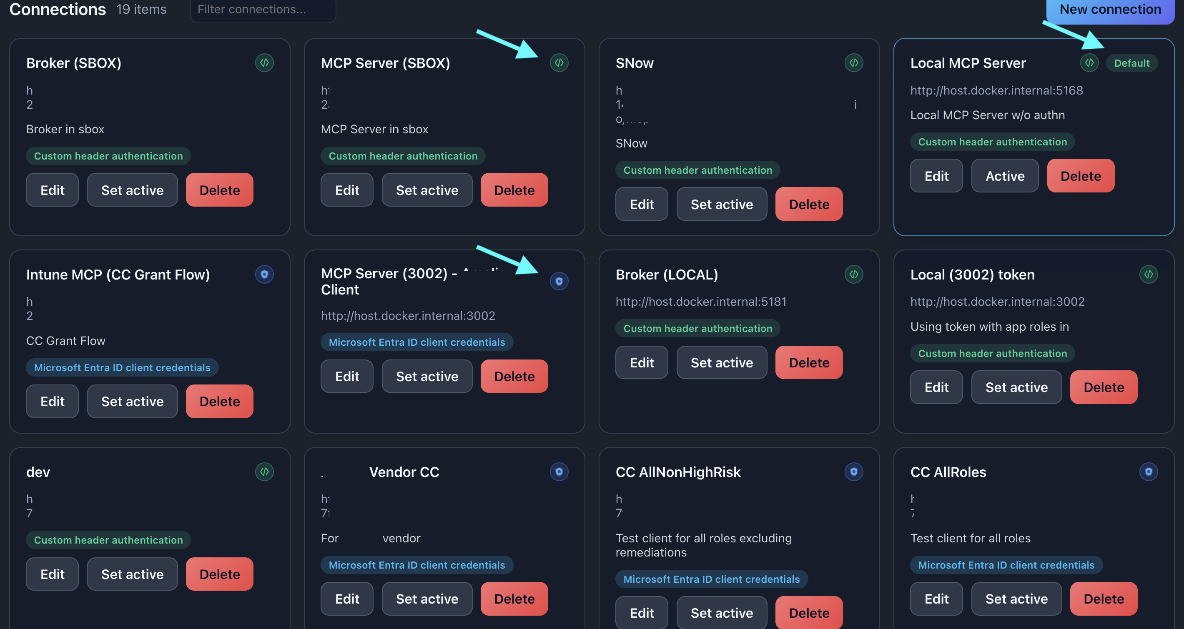
Task: Set active the Broker (SBOX) connection
Action: (133, 190)
